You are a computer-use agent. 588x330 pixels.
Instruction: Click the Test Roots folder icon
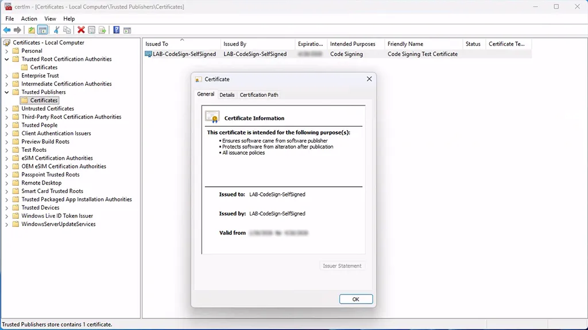coord(16,150)
